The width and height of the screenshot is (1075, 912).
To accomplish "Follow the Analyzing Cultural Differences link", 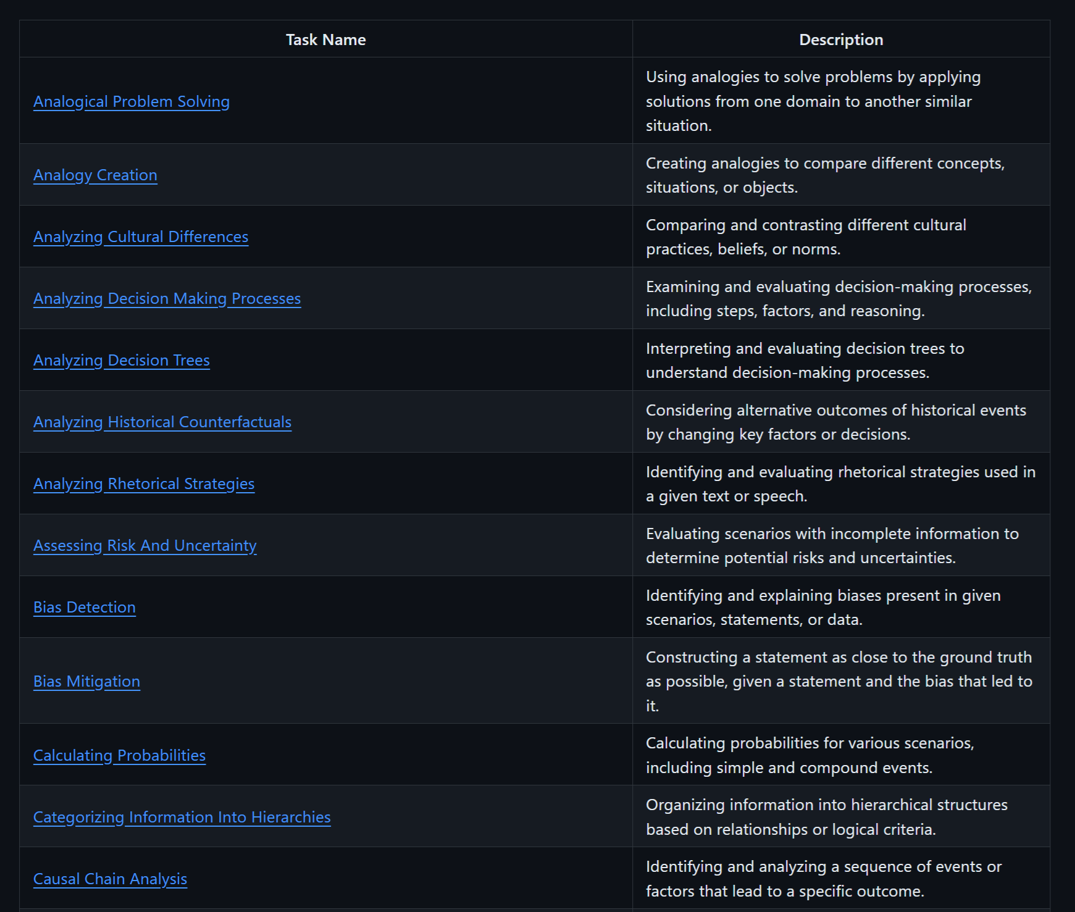I will pyautogui.click(x=141, y=237).
